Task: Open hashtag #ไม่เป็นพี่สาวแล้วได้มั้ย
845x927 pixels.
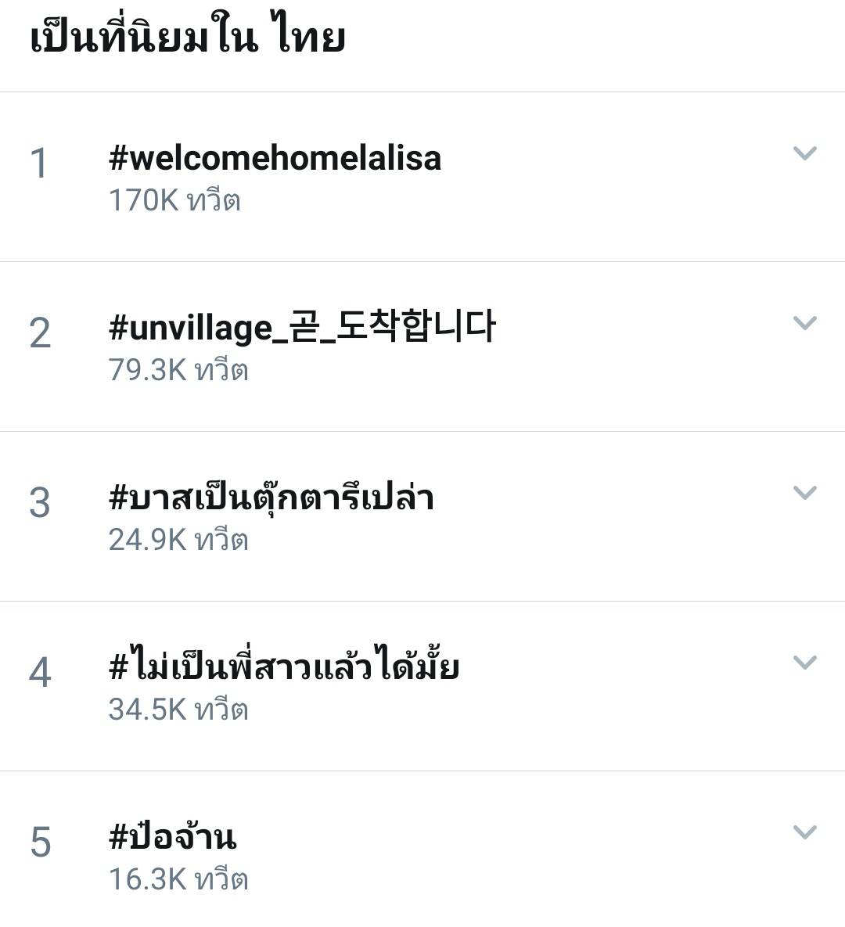Action: (285, 665)
